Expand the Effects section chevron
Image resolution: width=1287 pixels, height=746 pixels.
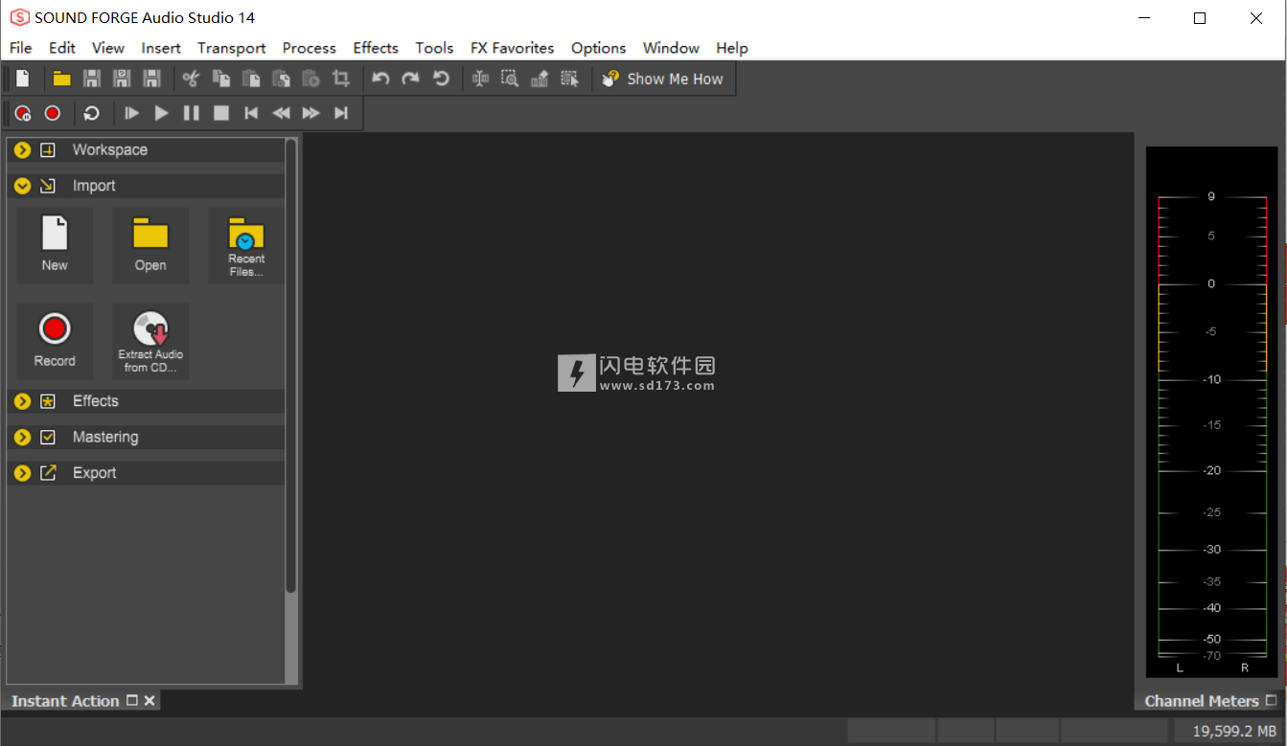(23, 401)
